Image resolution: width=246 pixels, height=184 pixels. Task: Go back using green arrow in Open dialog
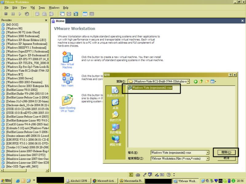[x=196, y=82]
